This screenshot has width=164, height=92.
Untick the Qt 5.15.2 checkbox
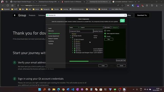click(75, 51)
